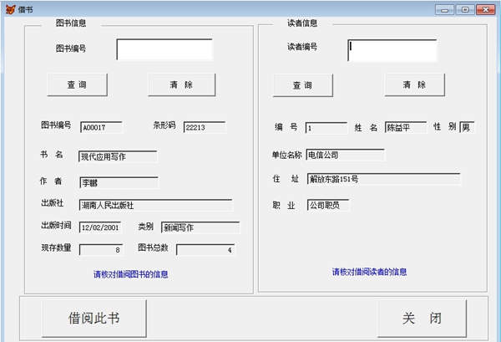Click the 图书编号 search input box
The height and width of the screenshot is (342, 501).
pyautogui.click(x=164, y=49)
